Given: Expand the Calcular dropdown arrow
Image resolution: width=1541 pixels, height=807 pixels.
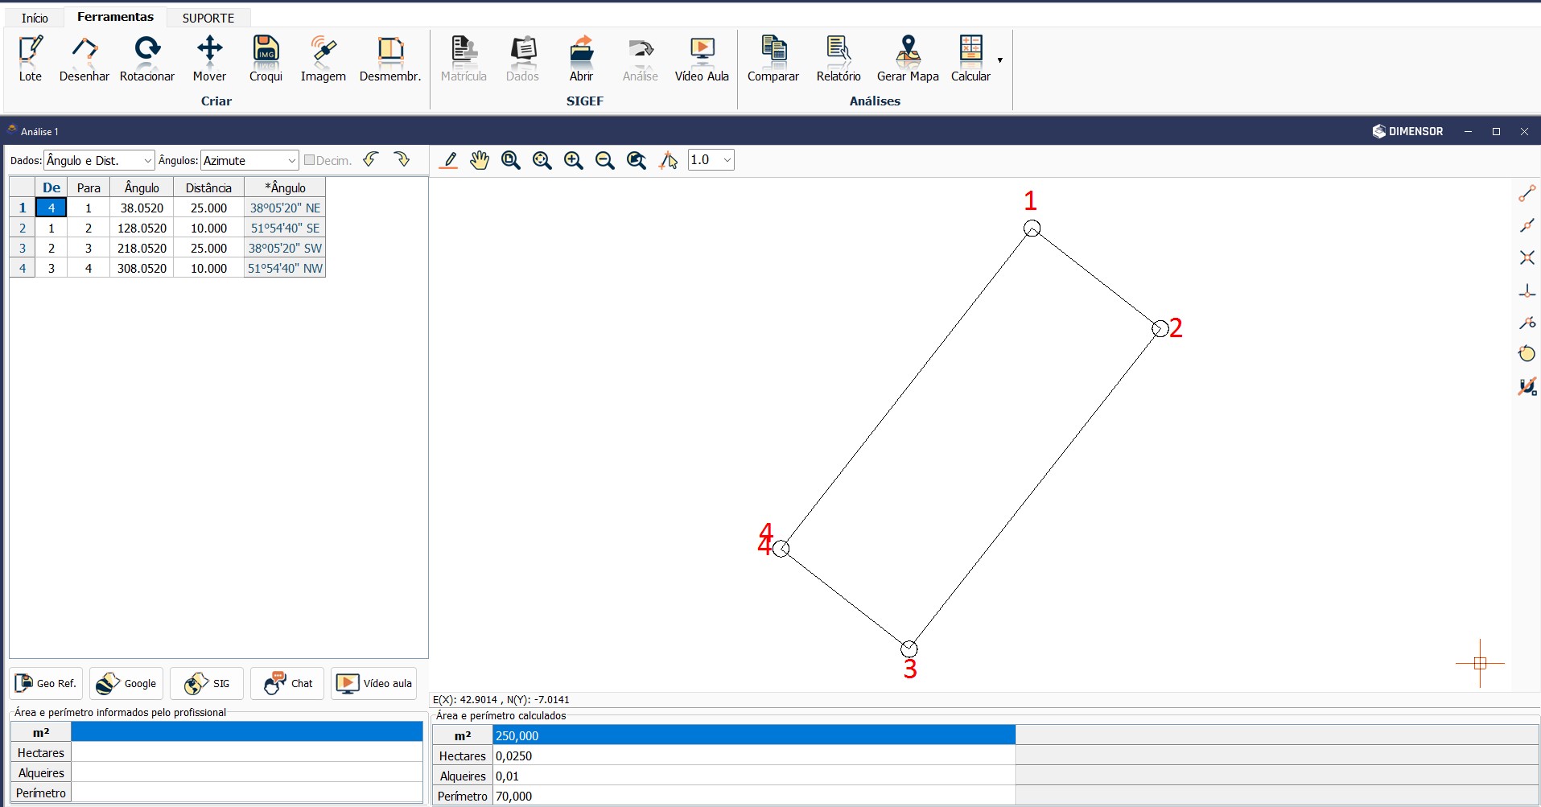Looking at the screenshot, I should tap(1000, 60).
